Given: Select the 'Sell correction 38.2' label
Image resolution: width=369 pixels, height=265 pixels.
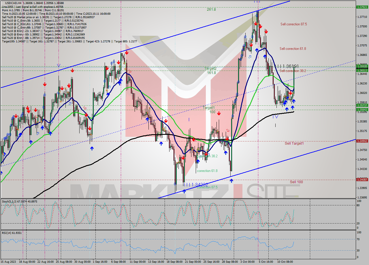Looking at the screenshot, I should point(293,71).
